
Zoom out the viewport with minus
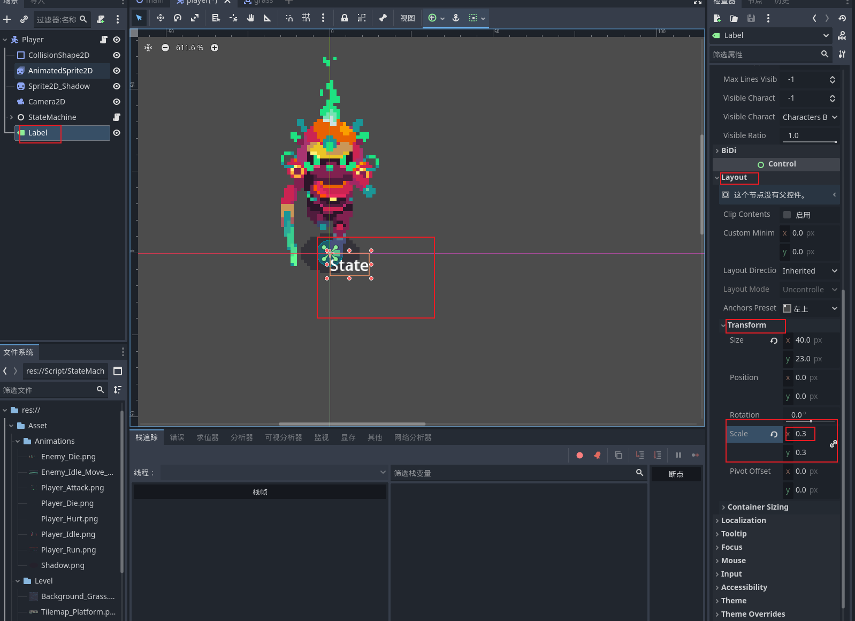pos(165,48)
